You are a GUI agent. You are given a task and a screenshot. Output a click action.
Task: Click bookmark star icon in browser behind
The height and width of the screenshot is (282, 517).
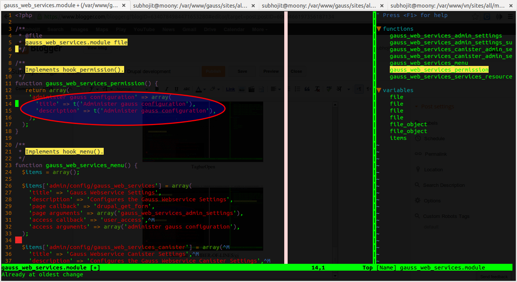(475, 17)
